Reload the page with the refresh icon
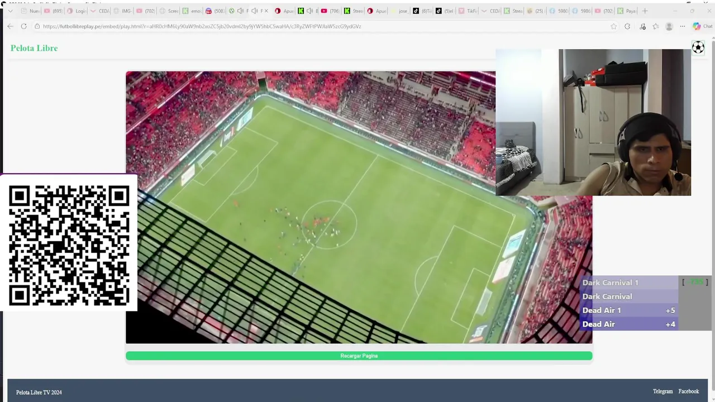Screen dimensions: 715x402 (x=23, y=26)
